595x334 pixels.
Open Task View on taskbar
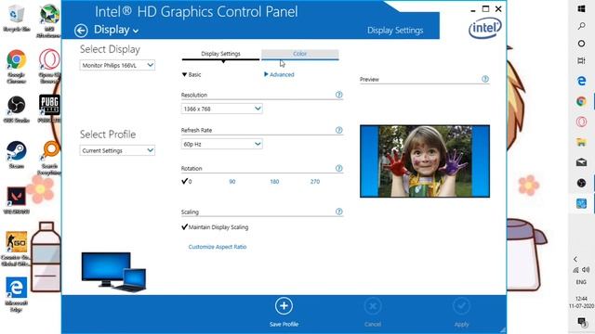click(x=581, y=60)
